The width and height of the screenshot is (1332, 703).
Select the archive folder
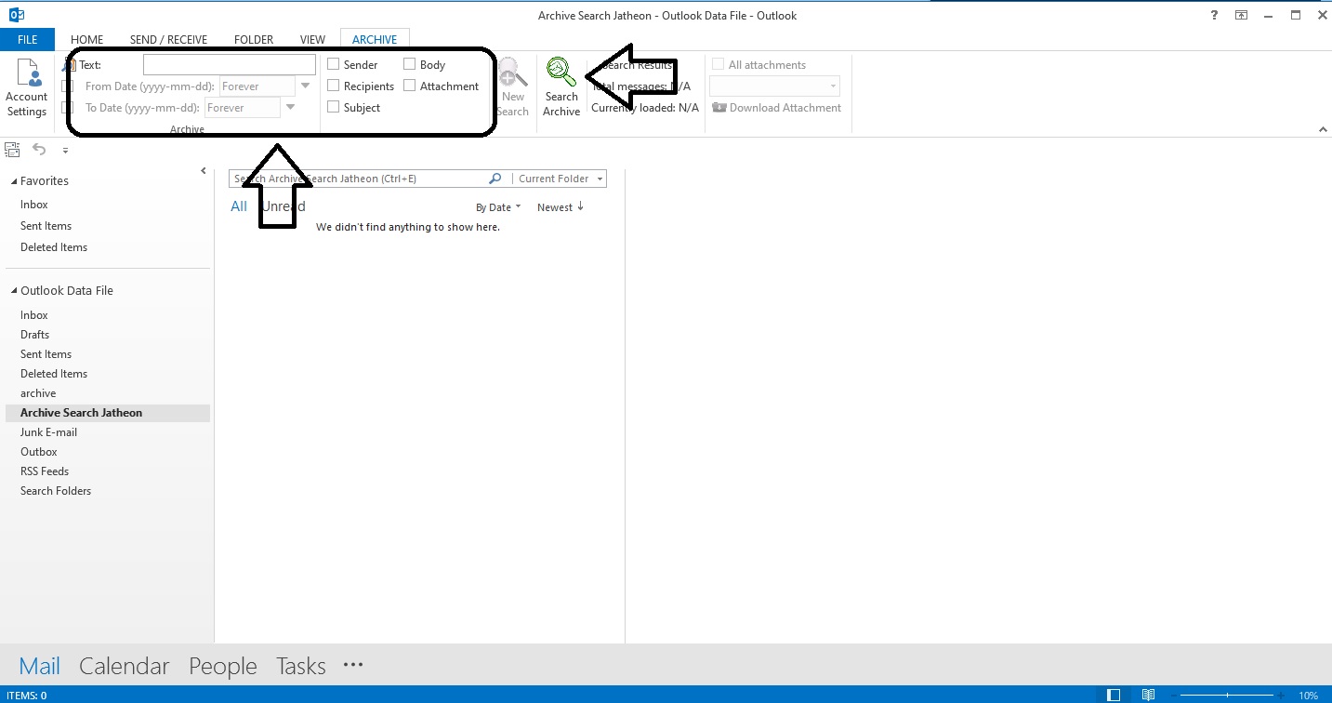pyautogui.click(x=38, y=393)
